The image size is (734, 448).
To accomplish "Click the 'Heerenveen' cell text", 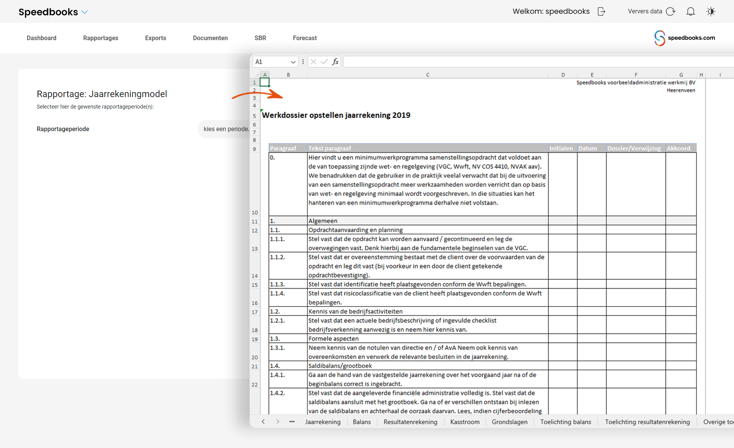I will pyautogui.click(x=681, y=90).
